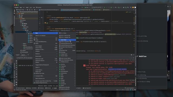Open App Inspection tool window button
The image size is (173, 97).
(87, 88)
